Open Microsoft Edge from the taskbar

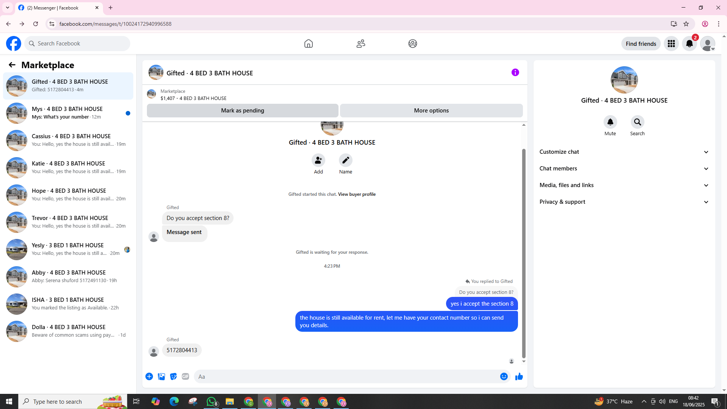tap(174, 401)
